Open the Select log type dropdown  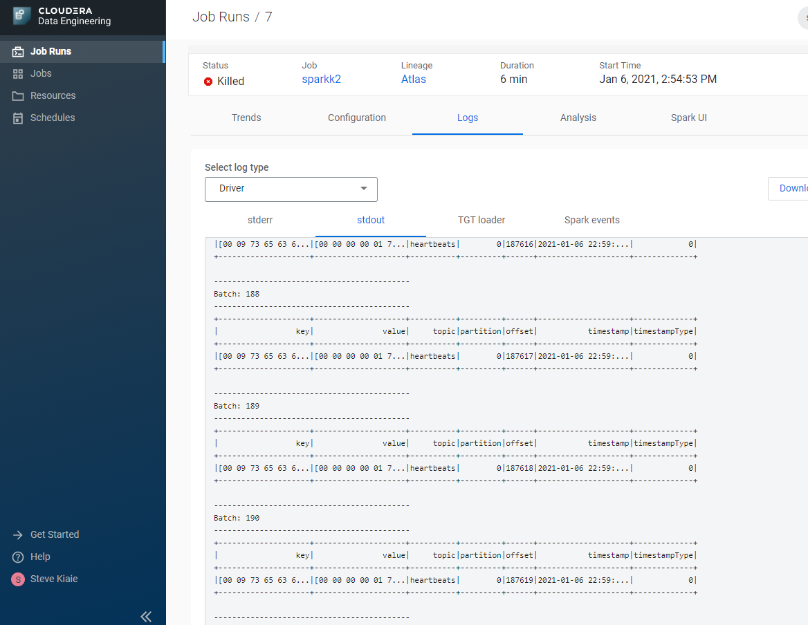pos(291,189)
